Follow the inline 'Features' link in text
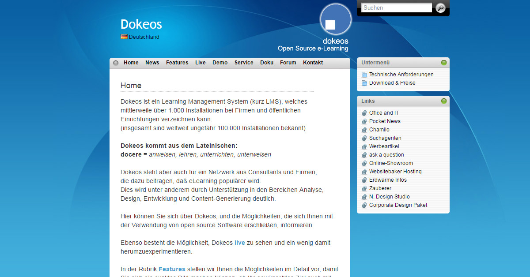Viewport: 530px width, 277px height. (x=172, y=269)
